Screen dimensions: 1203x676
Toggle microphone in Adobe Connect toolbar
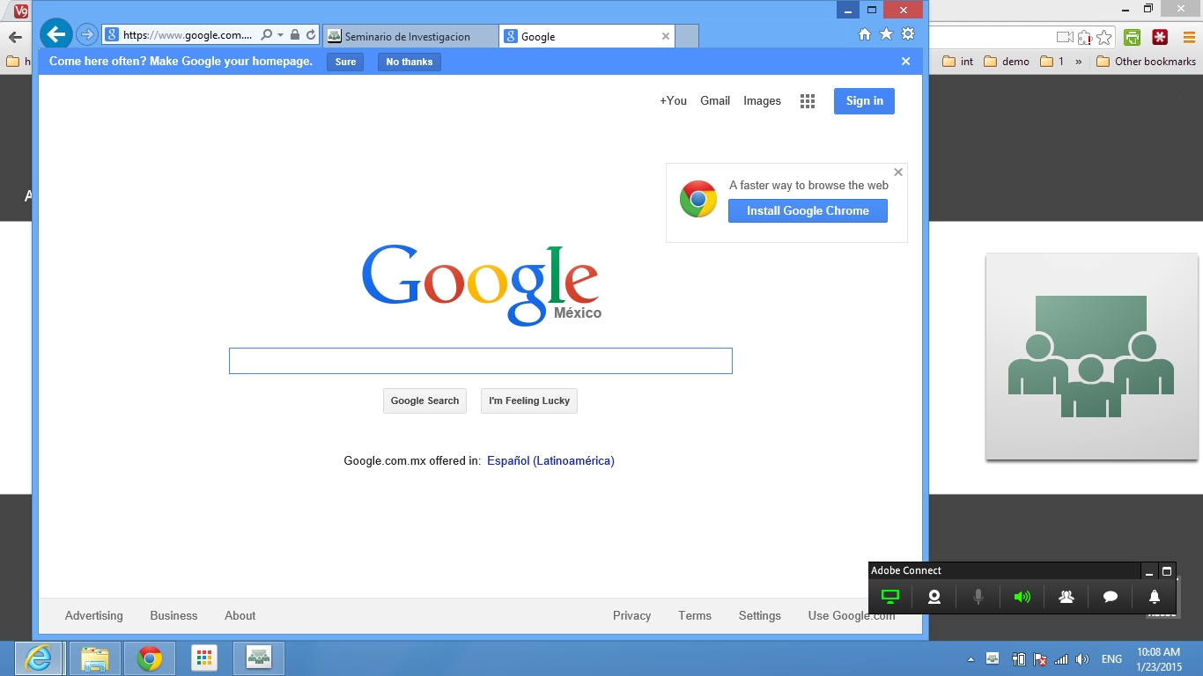978,597
